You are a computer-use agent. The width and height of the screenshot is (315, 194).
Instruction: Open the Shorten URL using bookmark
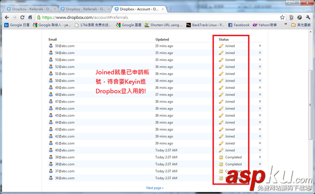pos(164,25)
